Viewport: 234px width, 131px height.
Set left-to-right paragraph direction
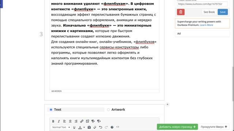[93, 121]
